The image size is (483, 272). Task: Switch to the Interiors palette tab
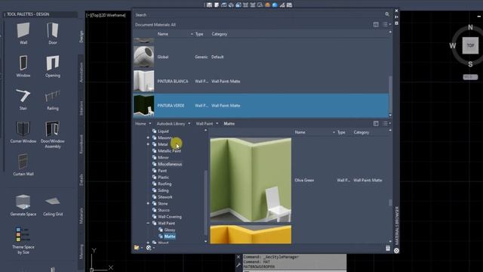click(x=82, y=108)
